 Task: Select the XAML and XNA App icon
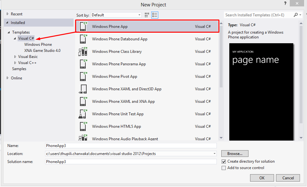point(83,102)
